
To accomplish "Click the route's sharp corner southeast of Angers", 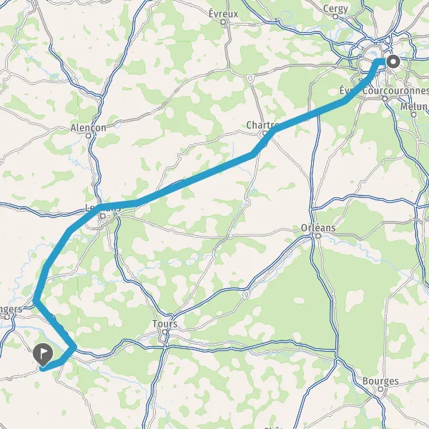I will point(74,347).
